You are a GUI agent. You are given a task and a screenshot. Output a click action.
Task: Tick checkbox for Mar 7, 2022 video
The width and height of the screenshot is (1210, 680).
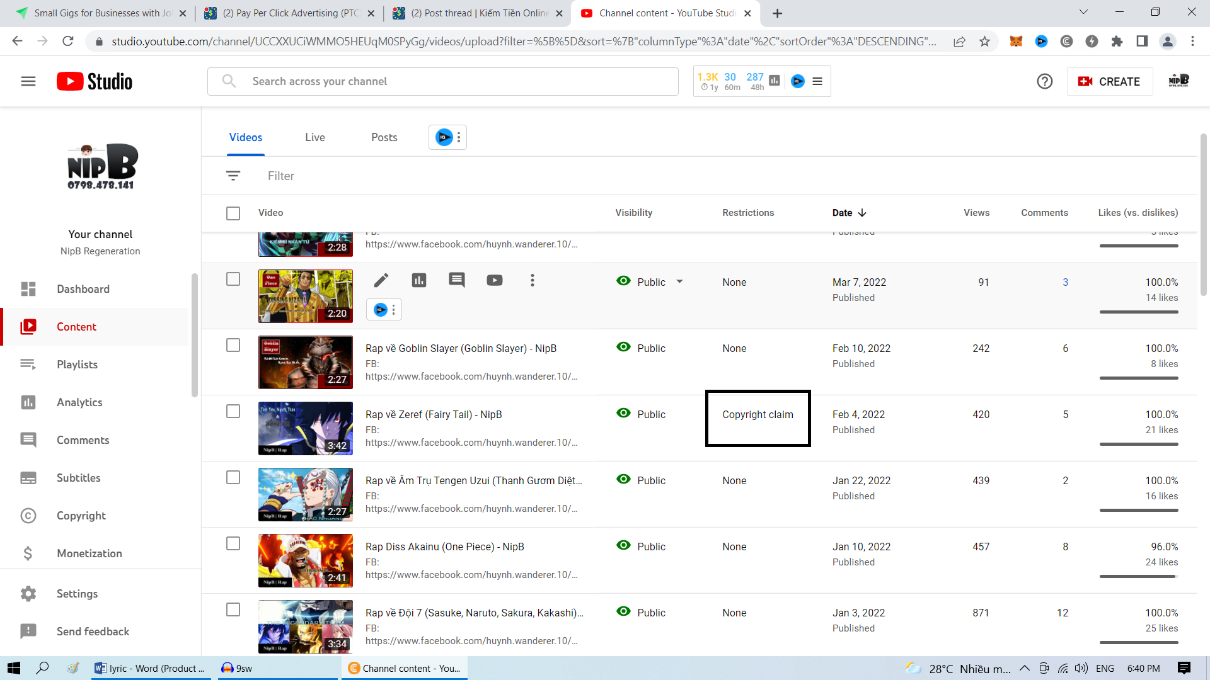tap(233, 279)
